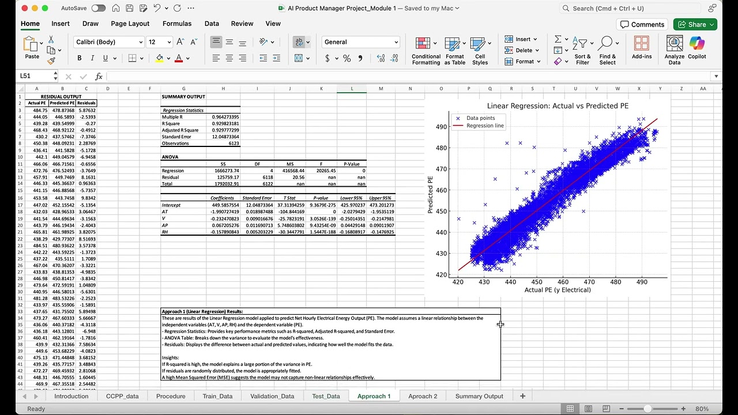Toggle the AutoSave switch
This screenshot has height=415, width=738.
click(99, 8)
